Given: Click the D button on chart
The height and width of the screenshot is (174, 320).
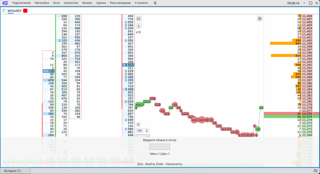Looking at the screenshot, I should tap(138, 125).
